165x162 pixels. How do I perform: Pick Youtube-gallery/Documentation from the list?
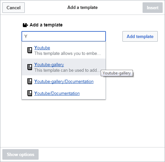(x=64, y=82)
